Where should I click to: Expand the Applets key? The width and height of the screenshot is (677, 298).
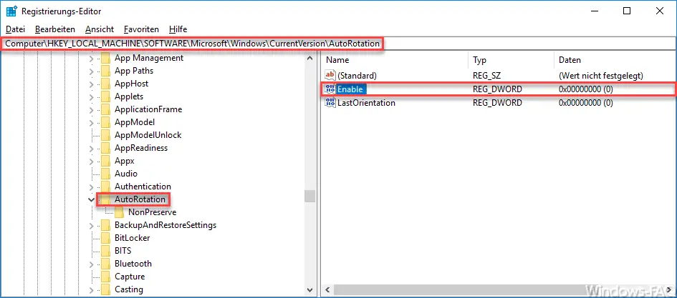[91, 96]
